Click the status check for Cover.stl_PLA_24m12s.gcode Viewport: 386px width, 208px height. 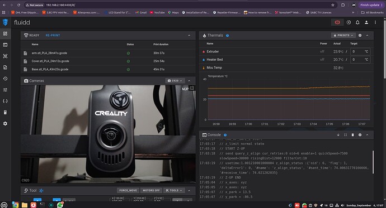coord(128,61)
